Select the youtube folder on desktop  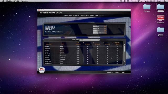point(147,8)
